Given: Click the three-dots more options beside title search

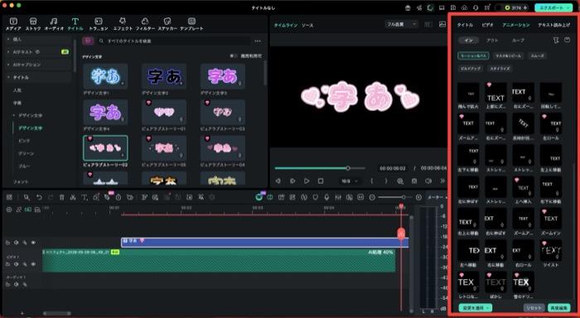Looking at the screenshot, I should click(258, 41).
